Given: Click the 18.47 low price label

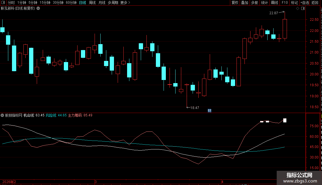Looking at the screenshot, I should pos(195,108).
